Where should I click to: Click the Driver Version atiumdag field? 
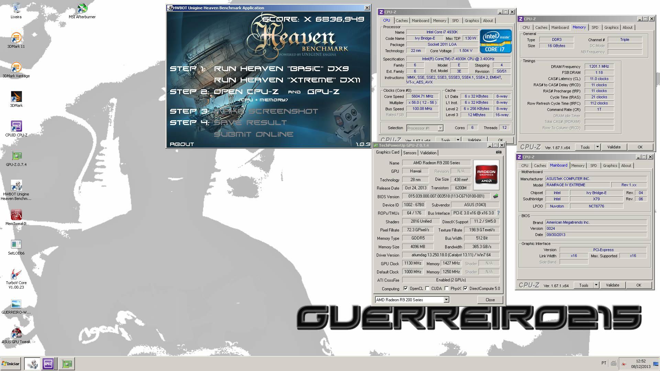coord(451,255)
